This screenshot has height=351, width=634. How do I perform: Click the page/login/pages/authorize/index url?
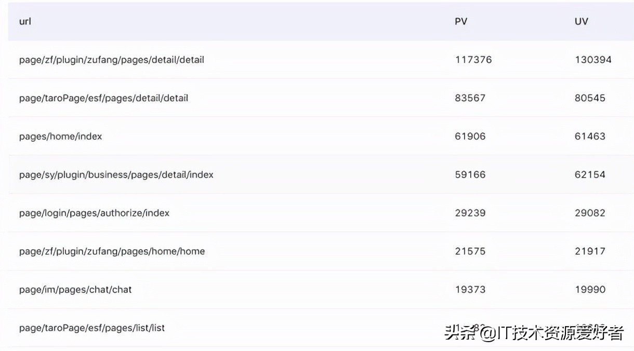coord(94,213)
